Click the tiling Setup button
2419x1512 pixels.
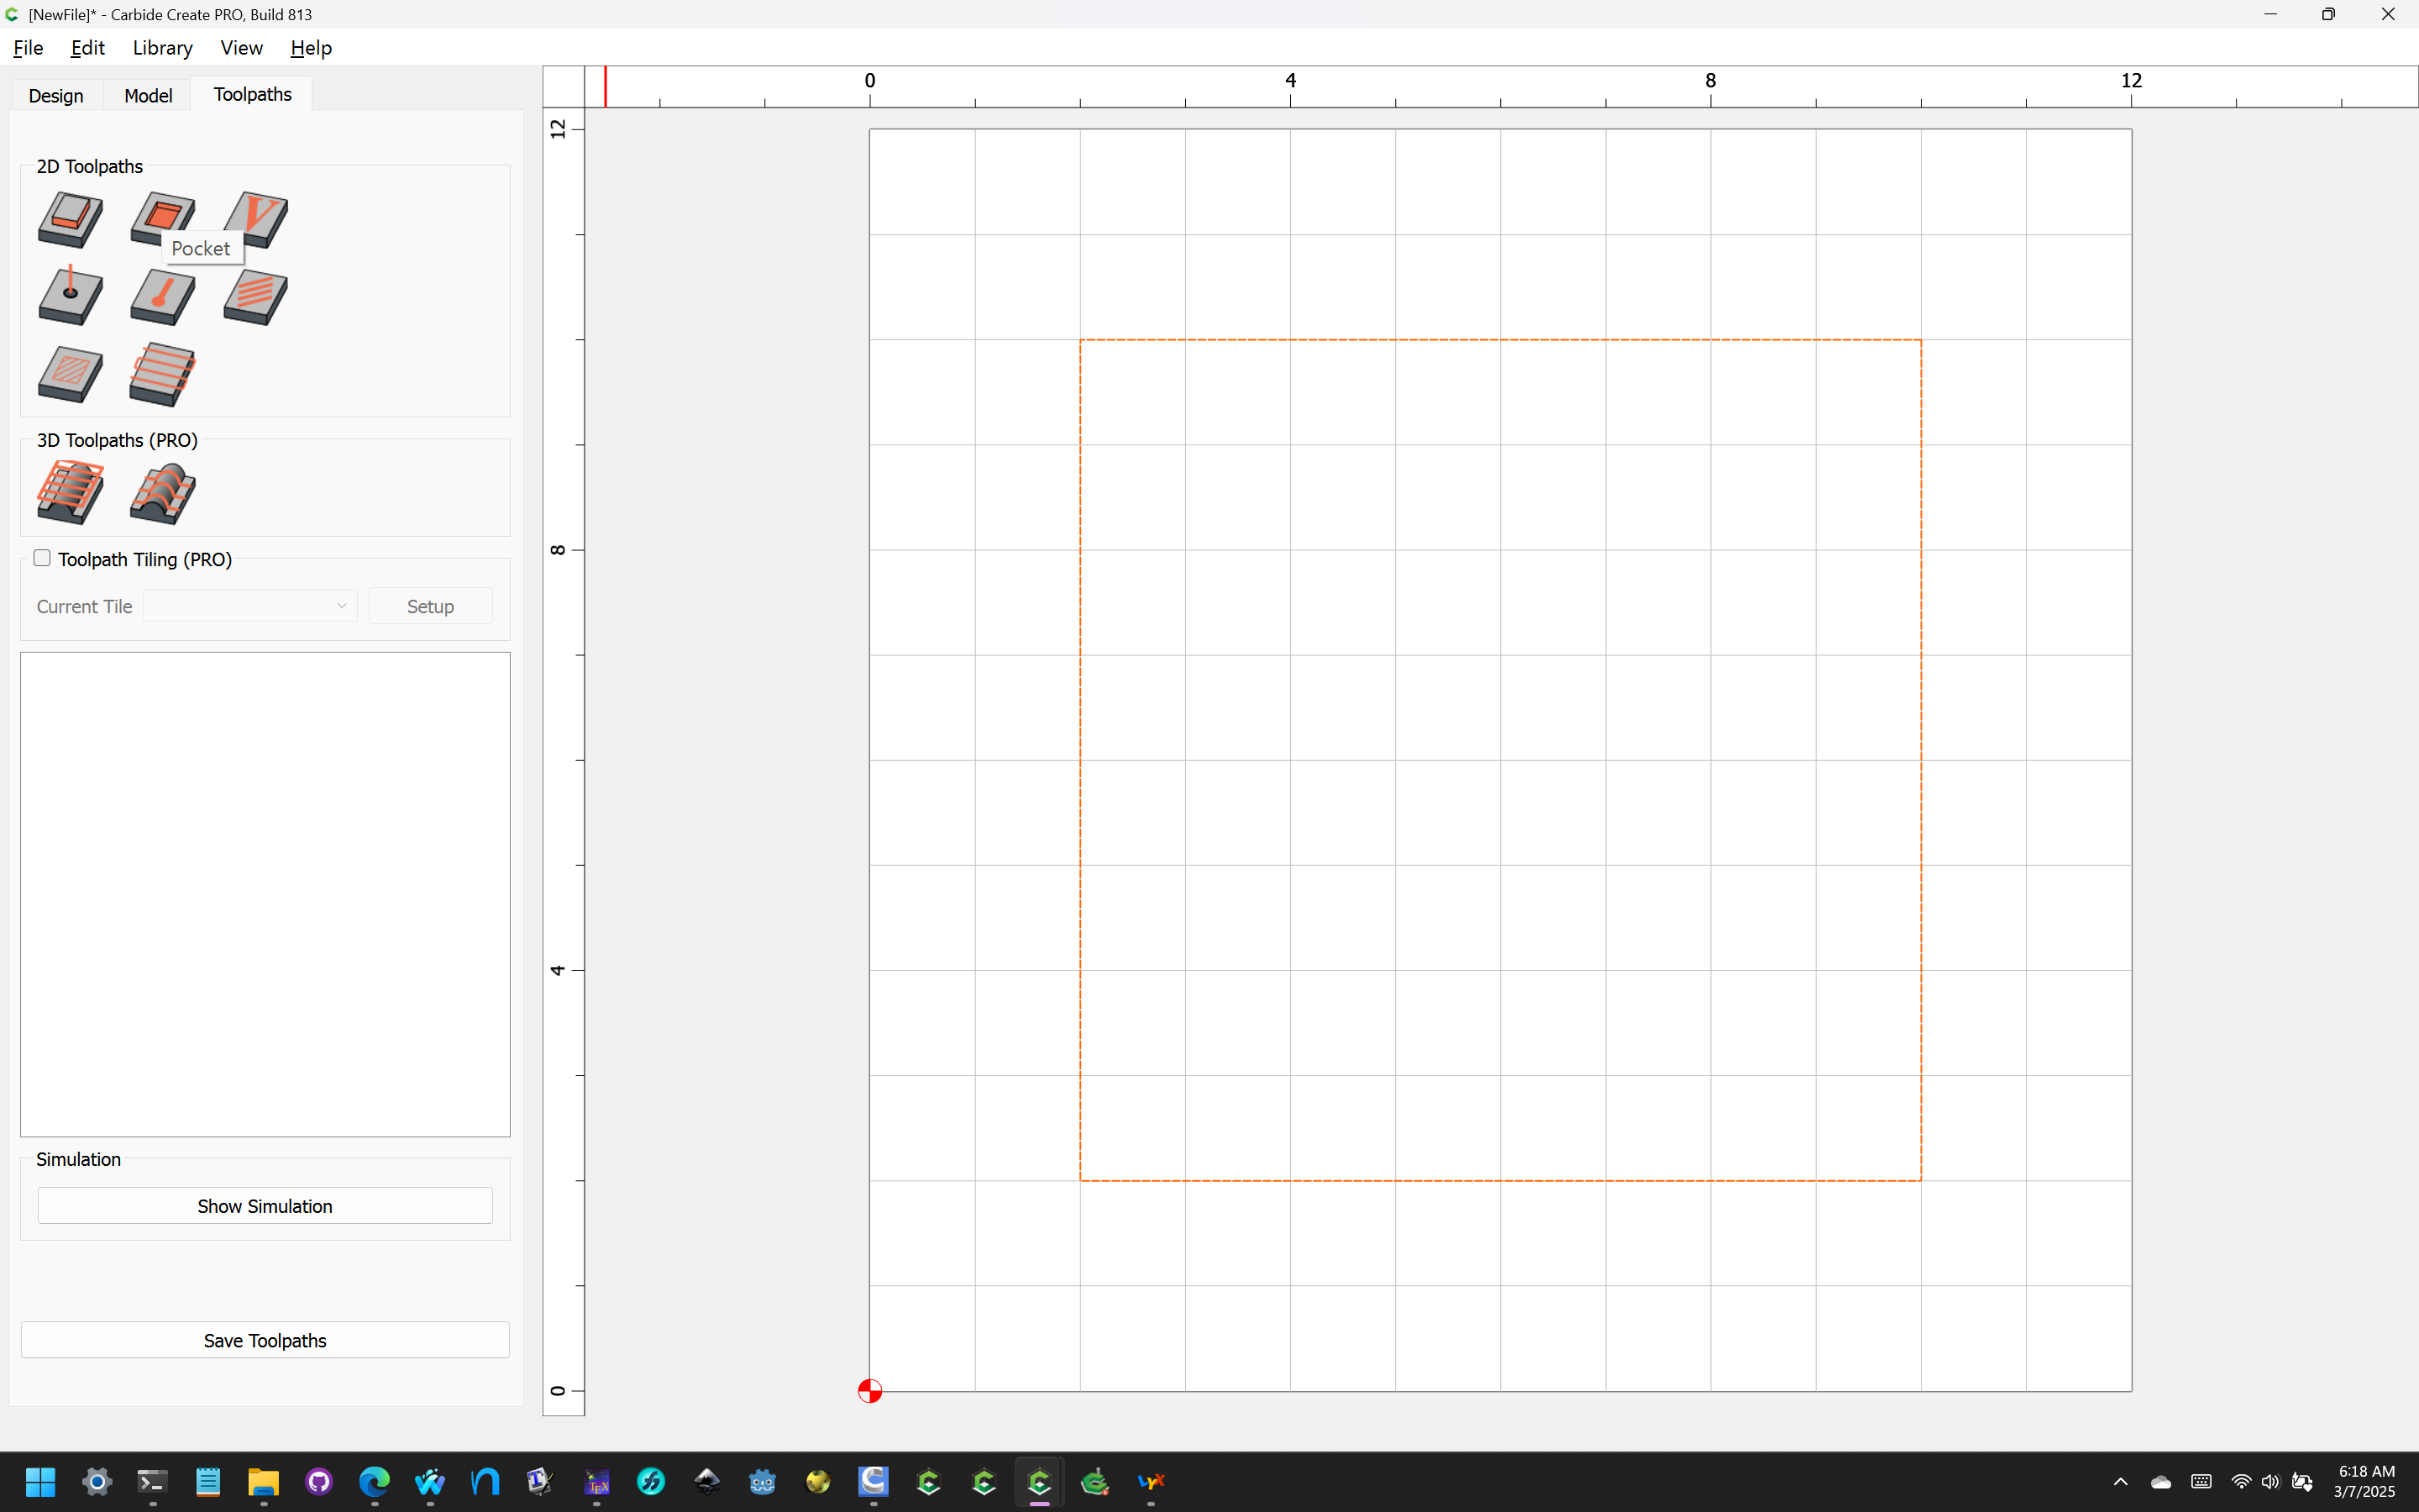(x=430, y=606)
